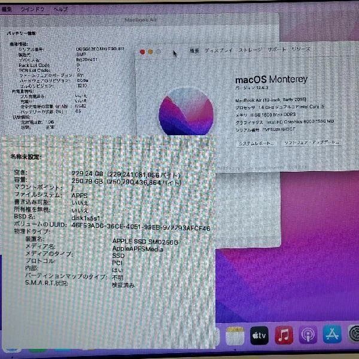359x359 pixels.
Task: Click the 空き 229.24 GB value
Action: 126,175
